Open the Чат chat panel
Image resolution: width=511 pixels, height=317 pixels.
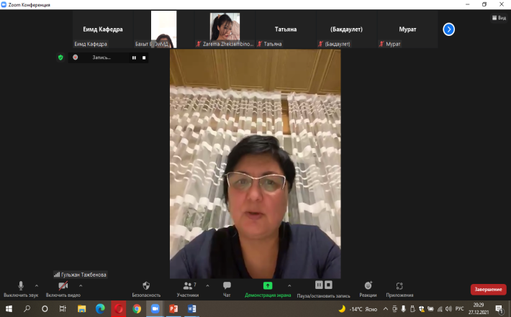pos(227,286)
